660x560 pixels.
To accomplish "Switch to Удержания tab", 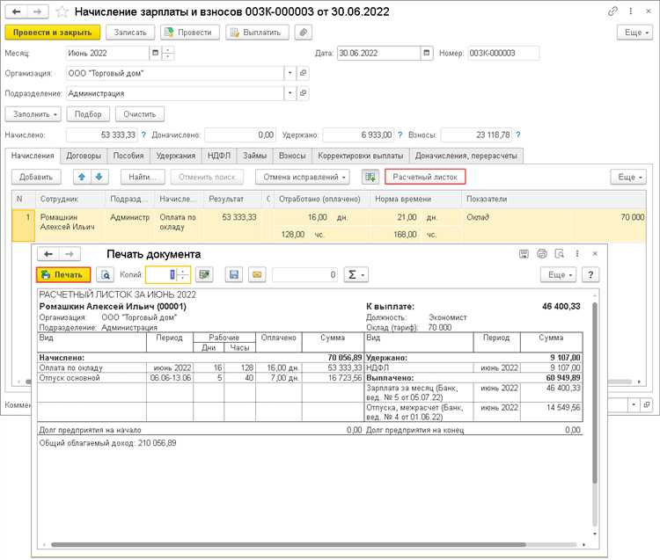I will pos(176,156).
